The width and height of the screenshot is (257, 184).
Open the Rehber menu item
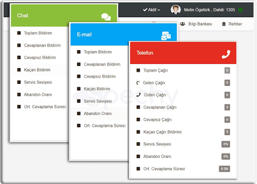(232, 24)
